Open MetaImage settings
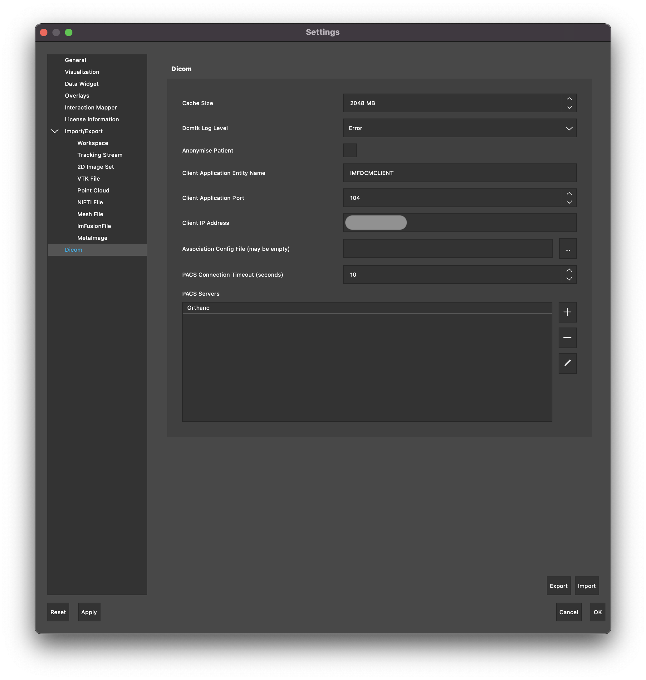 point(92,238)
